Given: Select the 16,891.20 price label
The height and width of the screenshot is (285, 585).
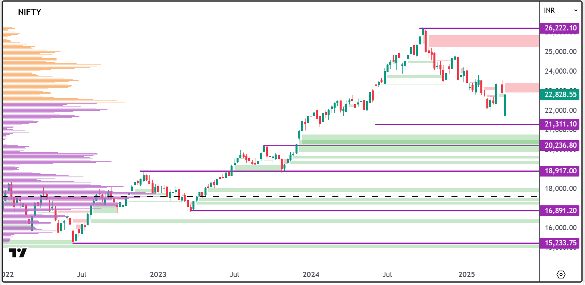Looking at the screenshot, I should (561, 211).
